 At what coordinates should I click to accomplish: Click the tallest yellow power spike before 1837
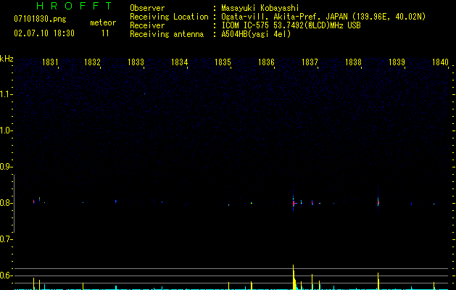(x=294, y=277)
